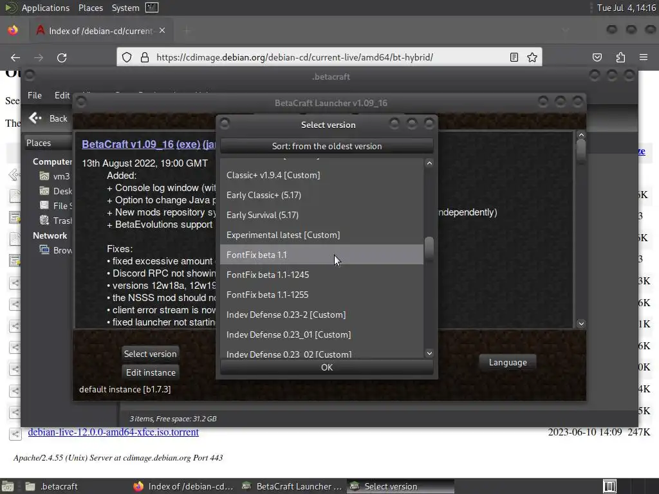Click Firefox logo icon in tab bar

point(13,31)
